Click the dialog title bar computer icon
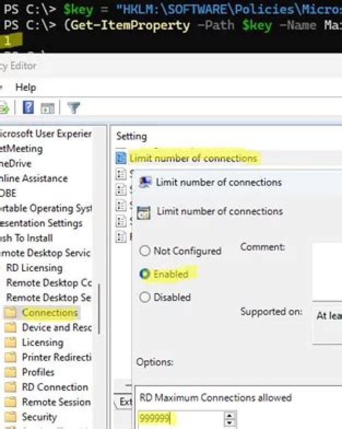The height and width of the screenshot is (429, 342). pos(145,182)
